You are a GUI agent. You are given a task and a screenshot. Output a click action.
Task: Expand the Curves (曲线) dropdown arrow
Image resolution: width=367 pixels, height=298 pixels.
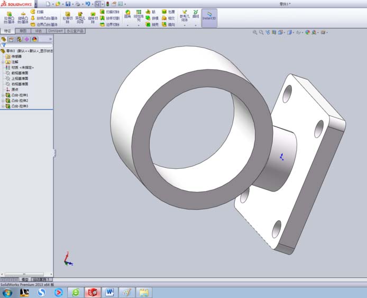(196, 25)
